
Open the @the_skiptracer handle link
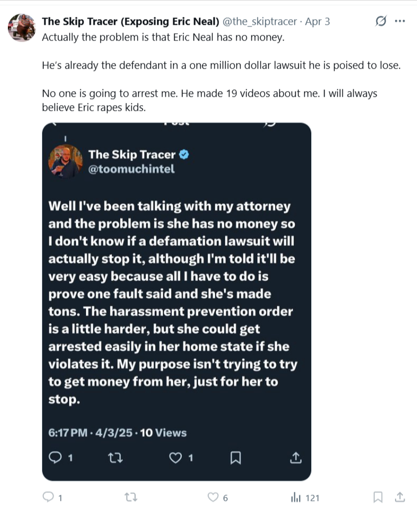point(259,22)
